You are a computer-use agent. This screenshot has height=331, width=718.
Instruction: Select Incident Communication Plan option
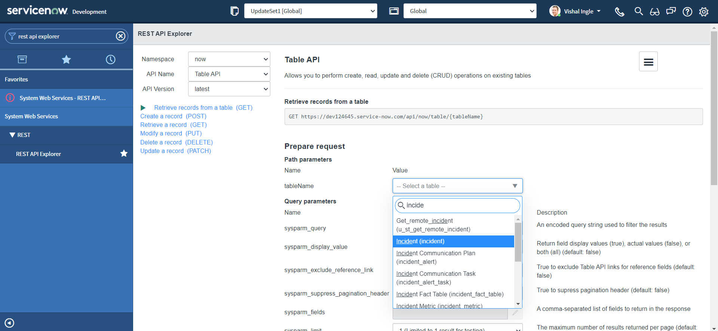click(x=454, y=257)
